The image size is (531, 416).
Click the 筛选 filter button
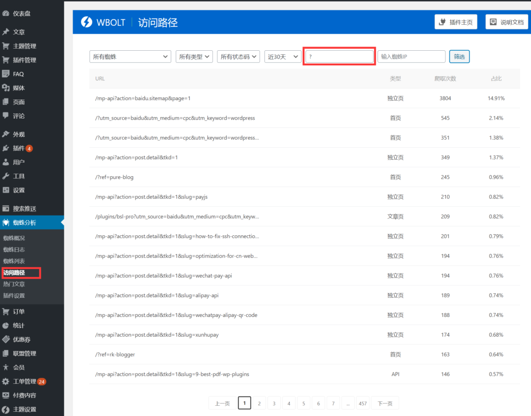(459, 56)
